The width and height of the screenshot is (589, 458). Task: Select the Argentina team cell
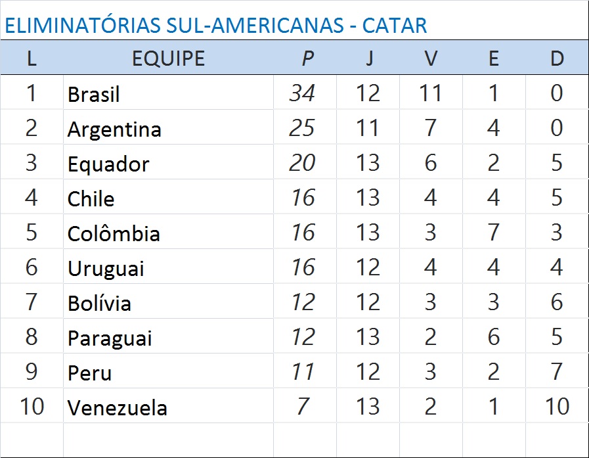[114, 129]
